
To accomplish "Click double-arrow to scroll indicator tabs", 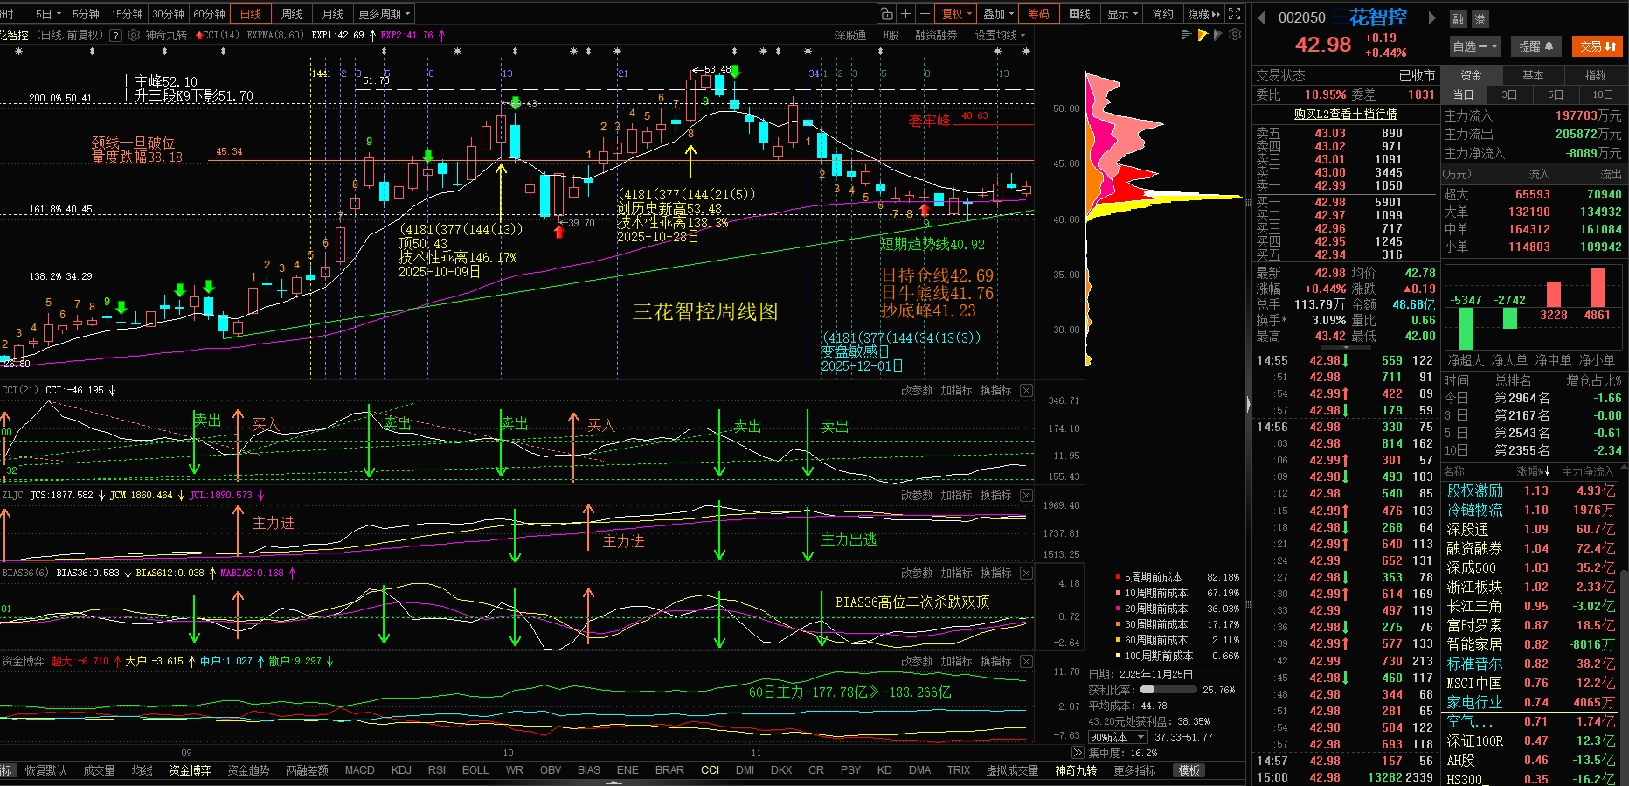I will click(1077, 753).
